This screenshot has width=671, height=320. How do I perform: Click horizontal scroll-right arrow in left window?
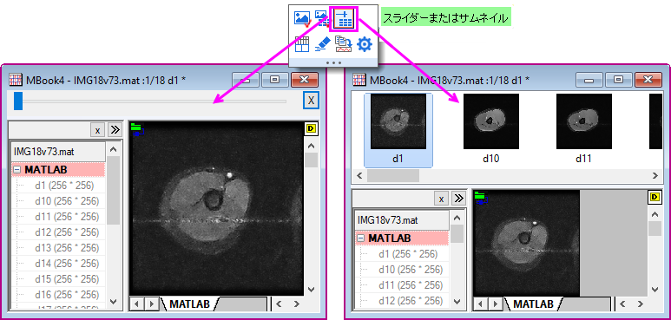[296, 304]
